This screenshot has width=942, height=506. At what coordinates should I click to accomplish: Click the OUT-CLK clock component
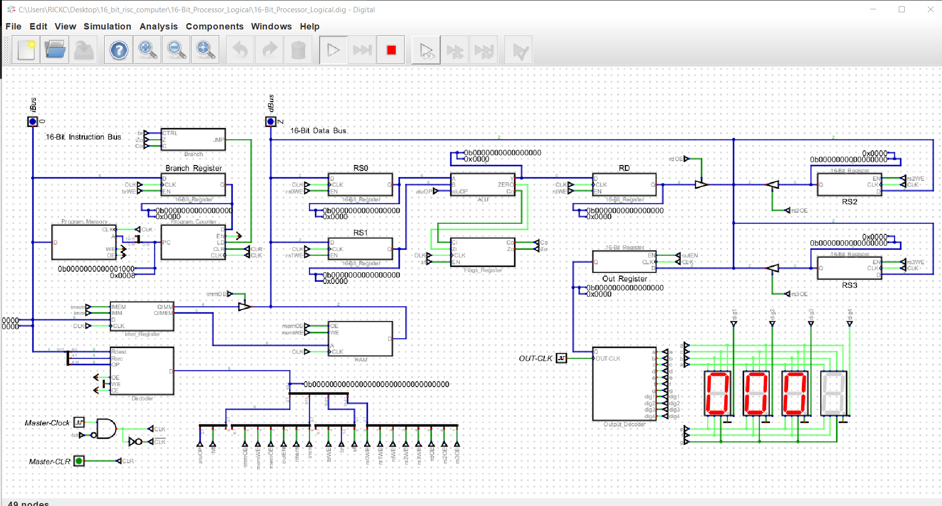point(562,358)
